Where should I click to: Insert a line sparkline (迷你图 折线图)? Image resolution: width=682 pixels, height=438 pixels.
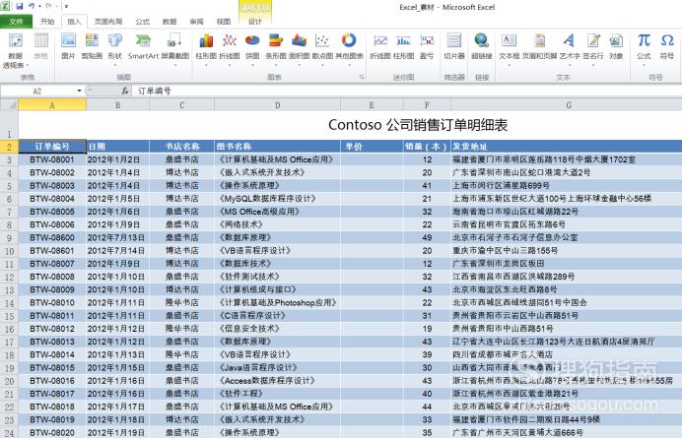[380, 46]
